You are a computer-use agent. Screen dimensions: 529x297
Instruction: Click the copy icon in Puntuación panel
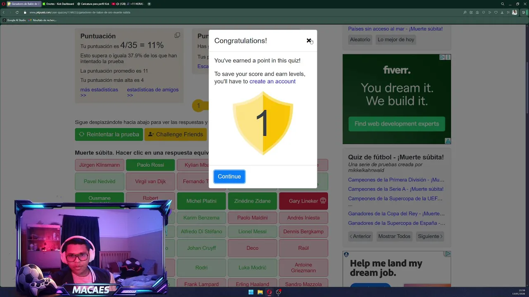click(x=177, y=35)
